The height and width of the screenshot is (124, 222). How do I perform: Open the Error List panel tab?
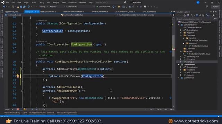pyautogui.click(x=51, y=113)
